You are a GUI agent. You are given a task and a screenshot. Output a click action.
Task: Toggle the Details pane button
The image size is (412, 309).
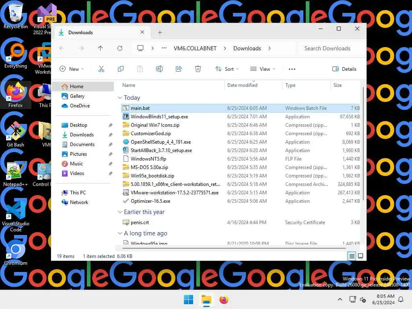coord(344,69)
